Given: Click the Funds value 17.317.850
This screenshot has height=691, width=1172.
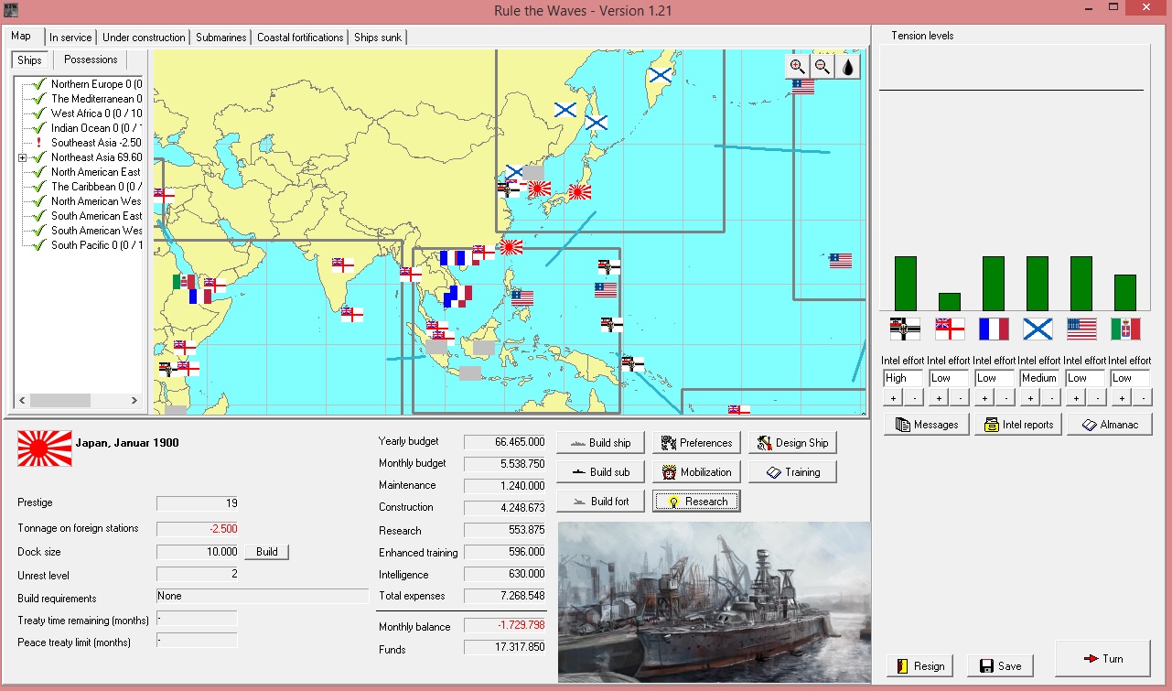Looking at the screenshot, I should pyautogui.click(x=506, y=647).
